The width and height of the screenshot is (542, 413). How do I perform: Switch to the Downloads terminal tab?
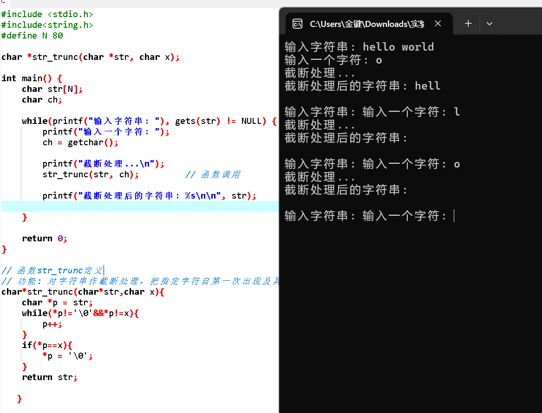point(367,24)
